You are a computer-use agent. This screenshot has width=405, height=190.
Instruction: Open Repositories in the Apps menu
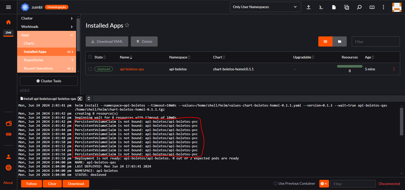click(x=33, y=60)
